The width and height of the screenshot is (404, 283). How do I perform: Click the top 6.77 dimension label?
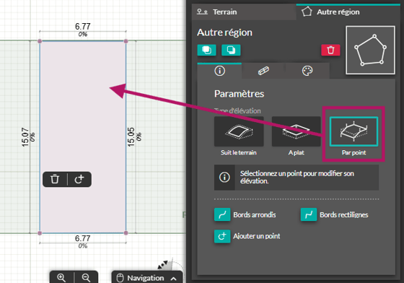pyautogui.click(x=83, y=27)
